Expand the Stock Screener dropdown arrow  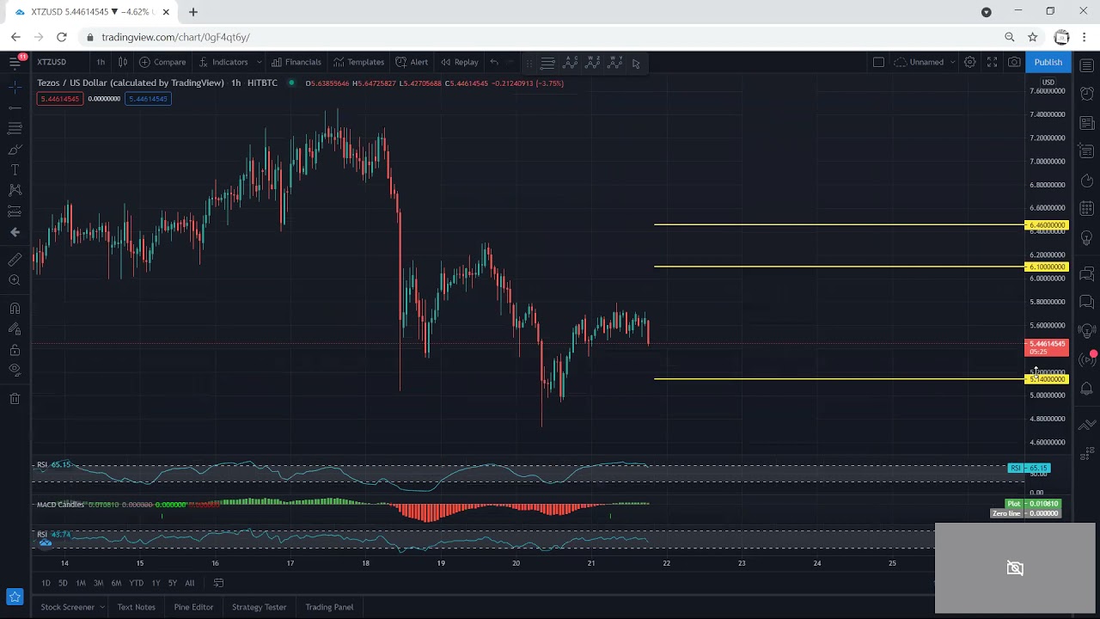point(101,607)
